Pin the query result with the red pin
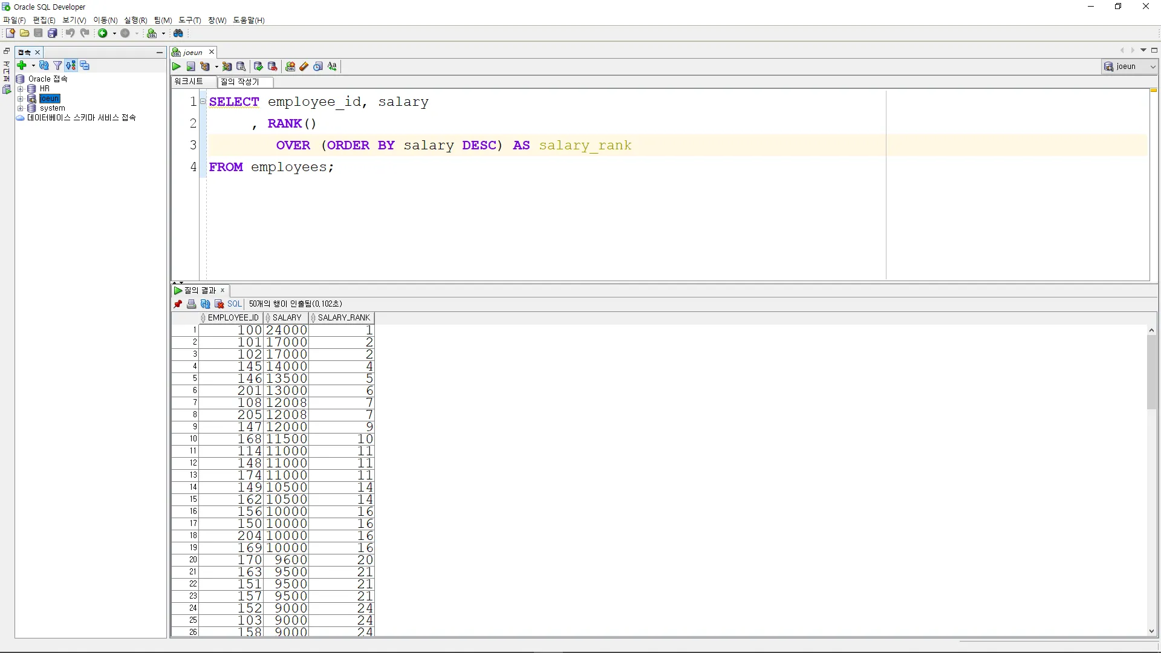Screen dimensions: 1161x653 [178, 304]
